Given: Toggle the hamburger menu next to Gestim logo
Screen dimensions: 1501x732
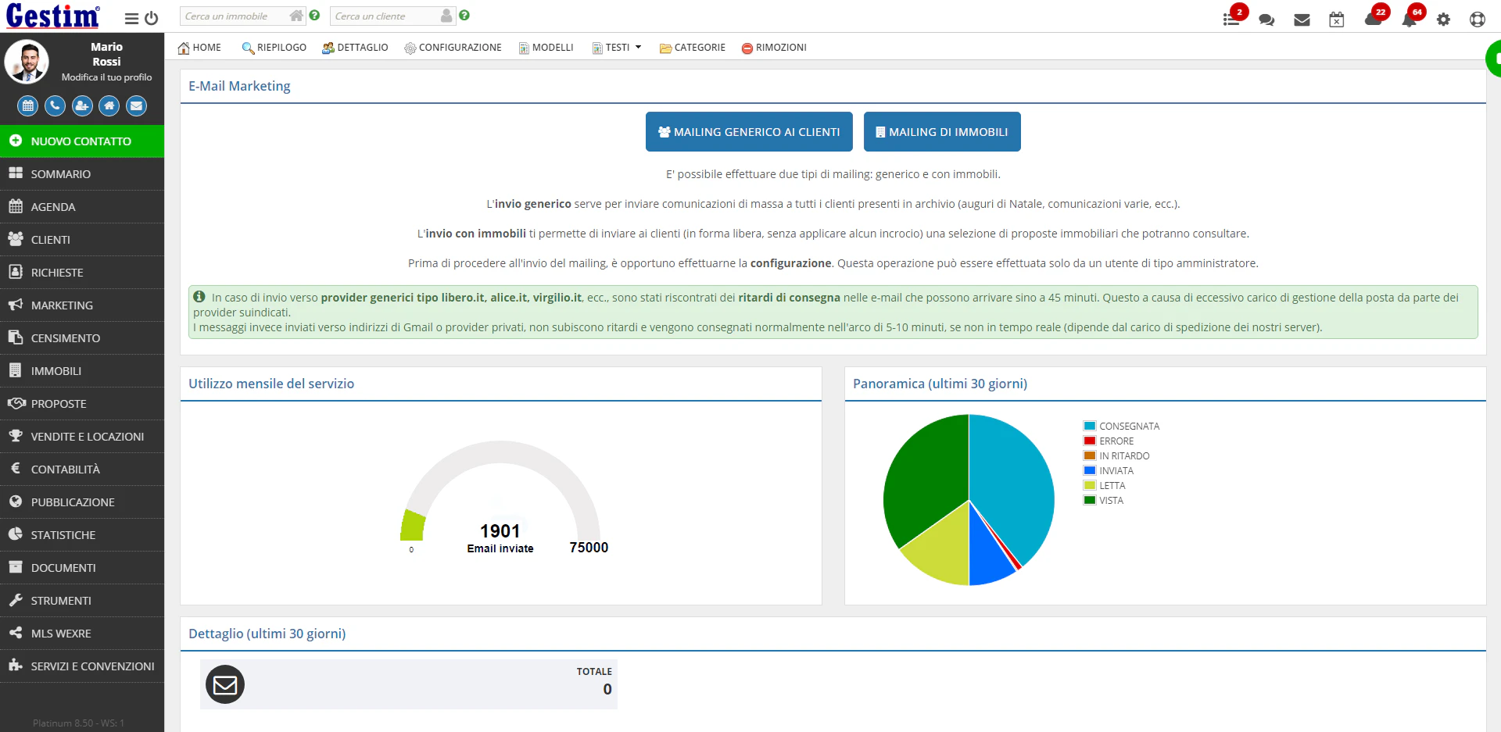Looking at the screenshot, I should pos(131,17).
